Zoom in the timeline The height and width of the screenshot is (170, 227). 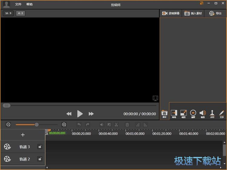pos(64,125)
